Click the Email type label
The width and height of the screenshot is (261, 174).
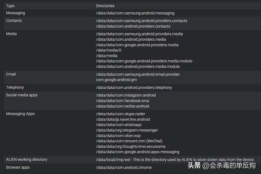tap(11, 74)
